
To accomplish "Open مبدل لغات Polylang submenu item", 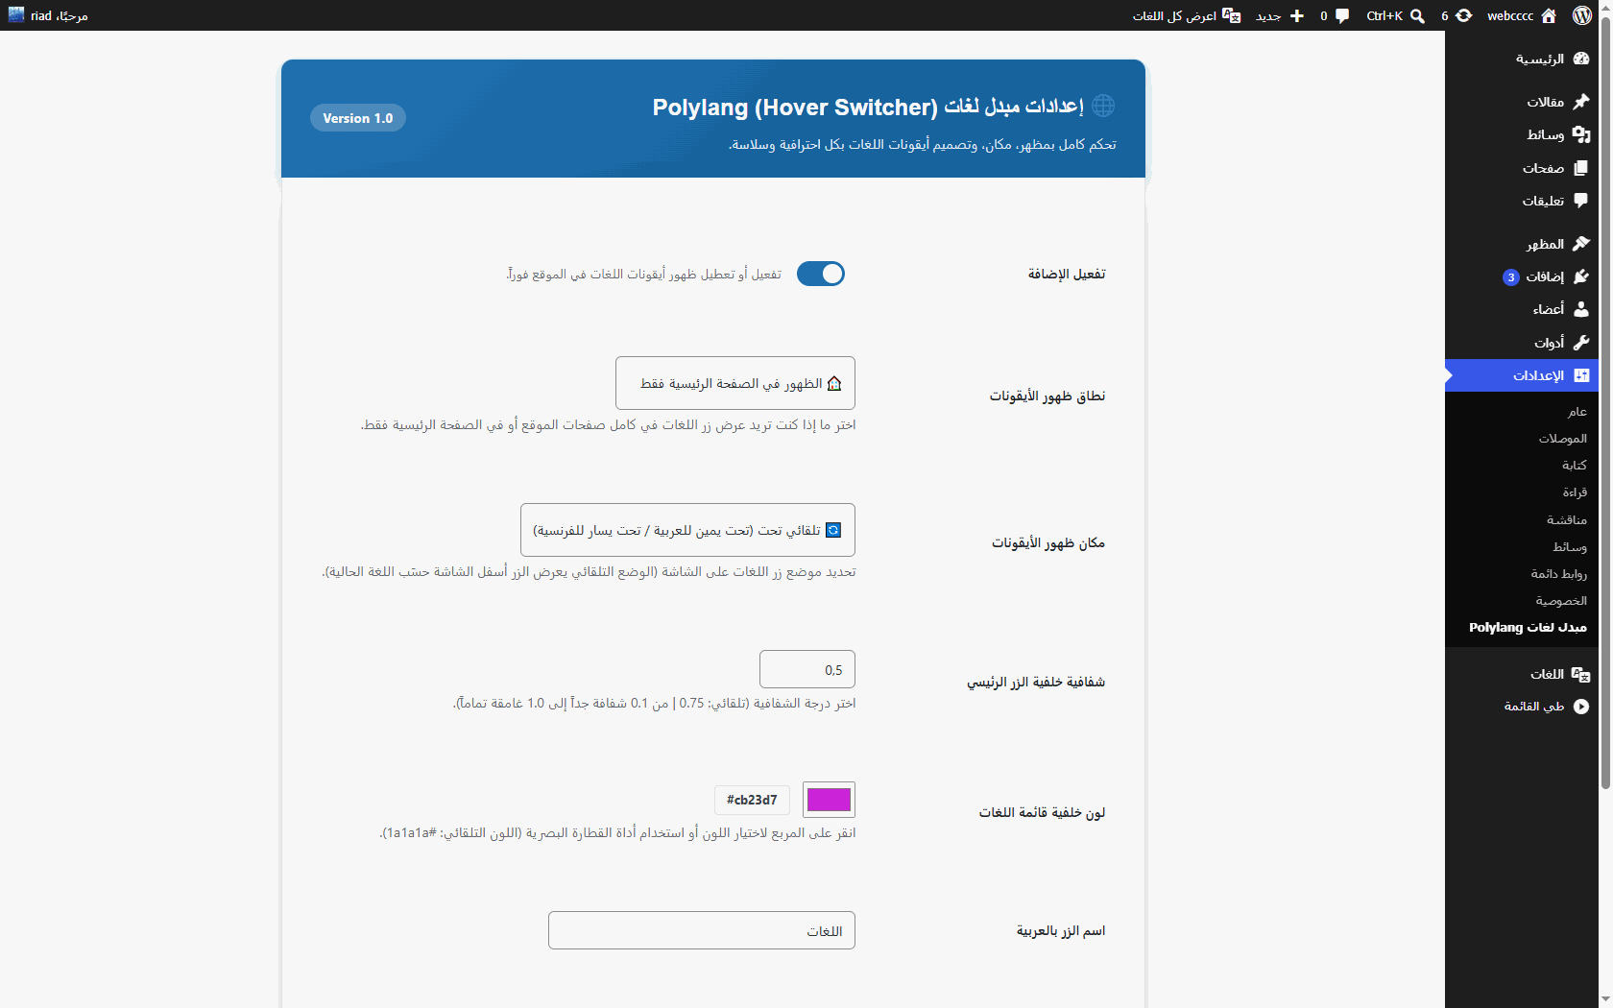I will [1522, 628].
